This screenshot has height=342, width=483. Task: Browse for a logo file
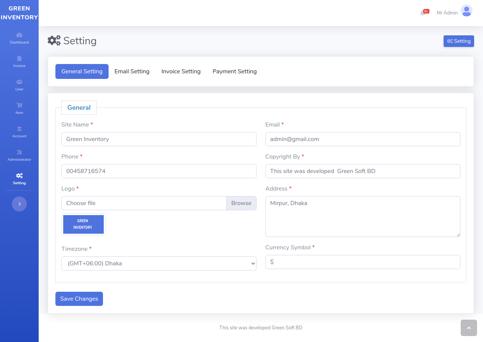point(241,203)
